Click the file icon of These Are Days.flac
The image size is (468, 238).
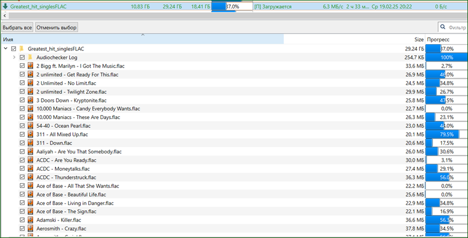[30, 117]
